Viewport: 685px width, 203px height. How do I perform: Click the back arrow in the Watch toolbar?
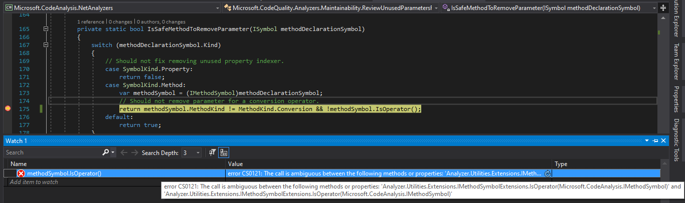[124, 152]
